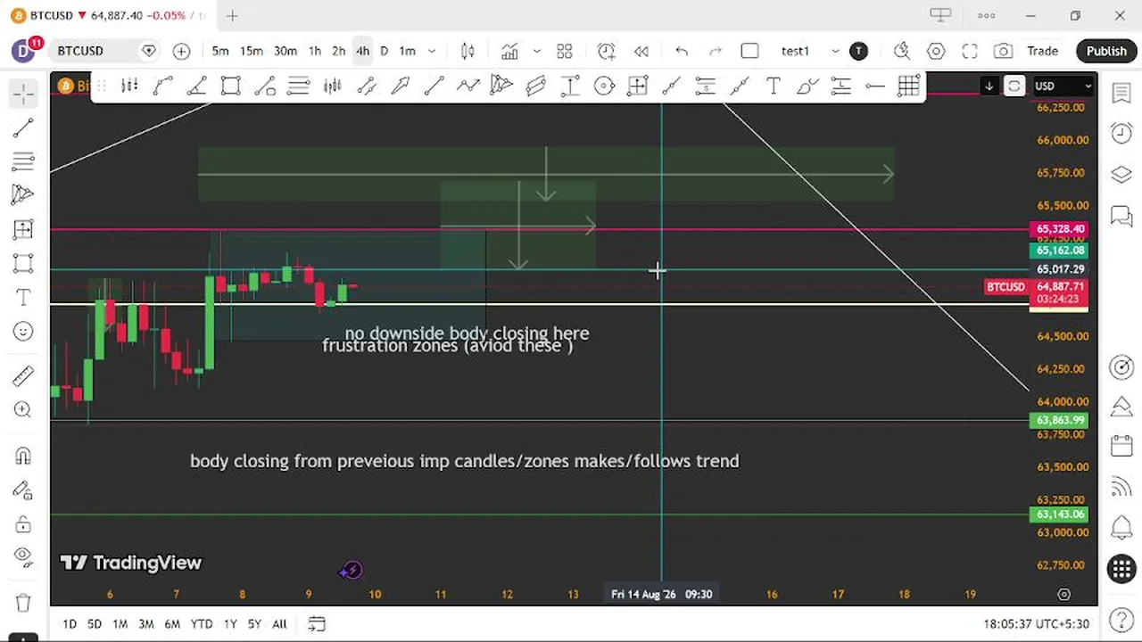Redo the chart action
Viewport: 1142px width, 642px height.
click(x=716, y=51)
